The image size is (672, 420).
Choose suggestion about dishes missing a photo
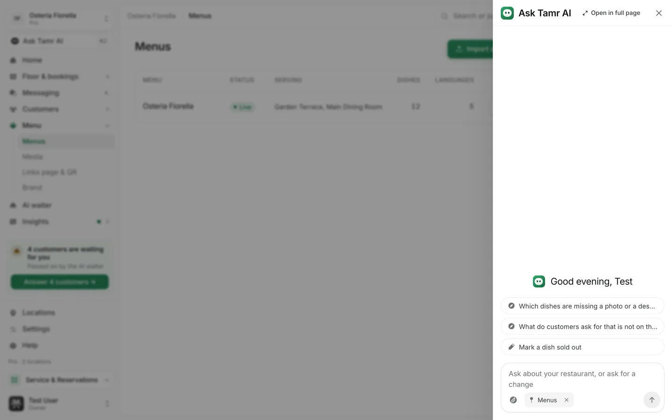click(582, 306)
